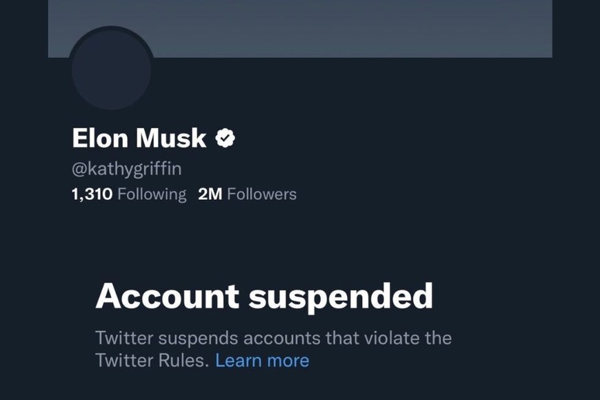Follow the "Learn more" link
600x400 pixels.
tap(262, 360)
